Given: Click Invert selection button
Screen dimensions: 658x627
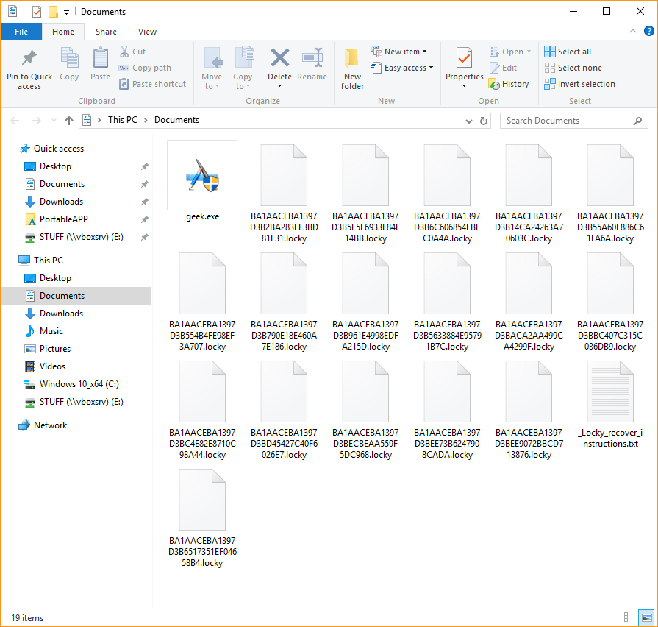Looking at the screenshot, I should pyautogui.click(x=579, y=84).
